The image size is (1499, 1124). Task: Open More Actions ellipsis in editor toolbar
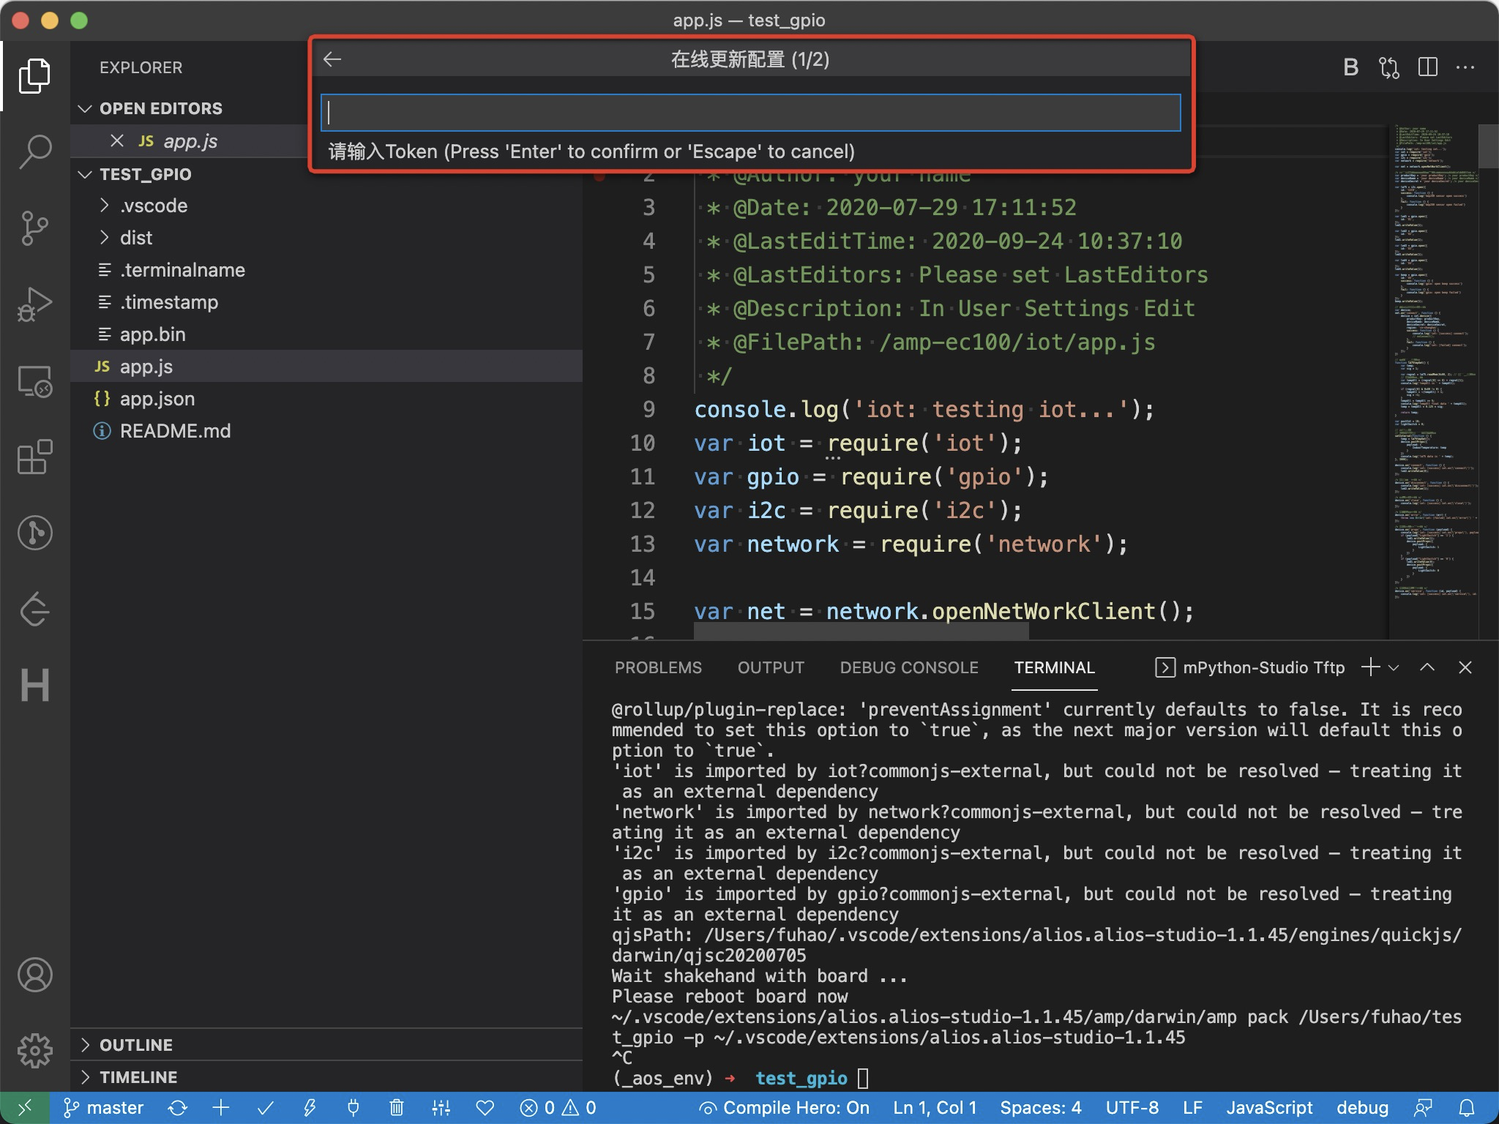tap(1465, 67)
